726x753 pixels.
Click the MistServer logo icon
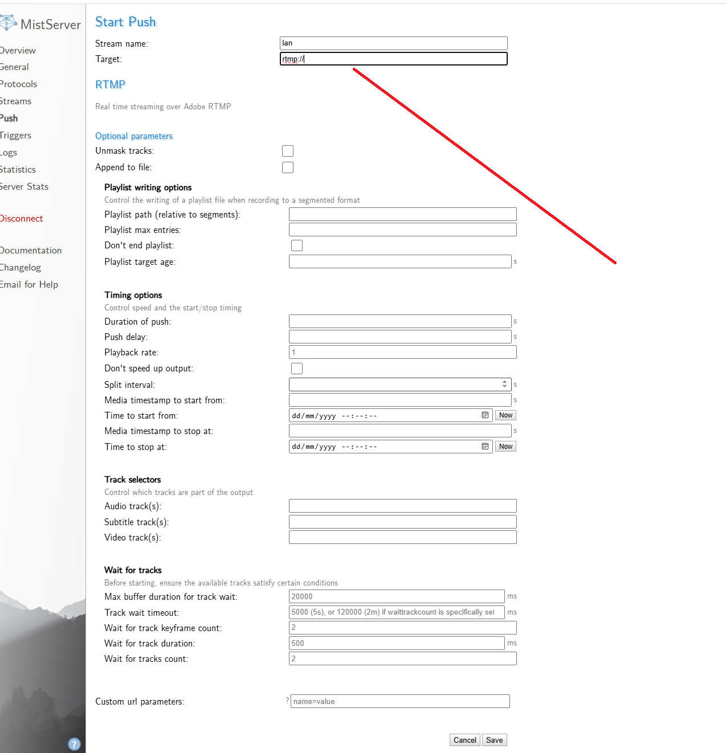click(9, 23)
